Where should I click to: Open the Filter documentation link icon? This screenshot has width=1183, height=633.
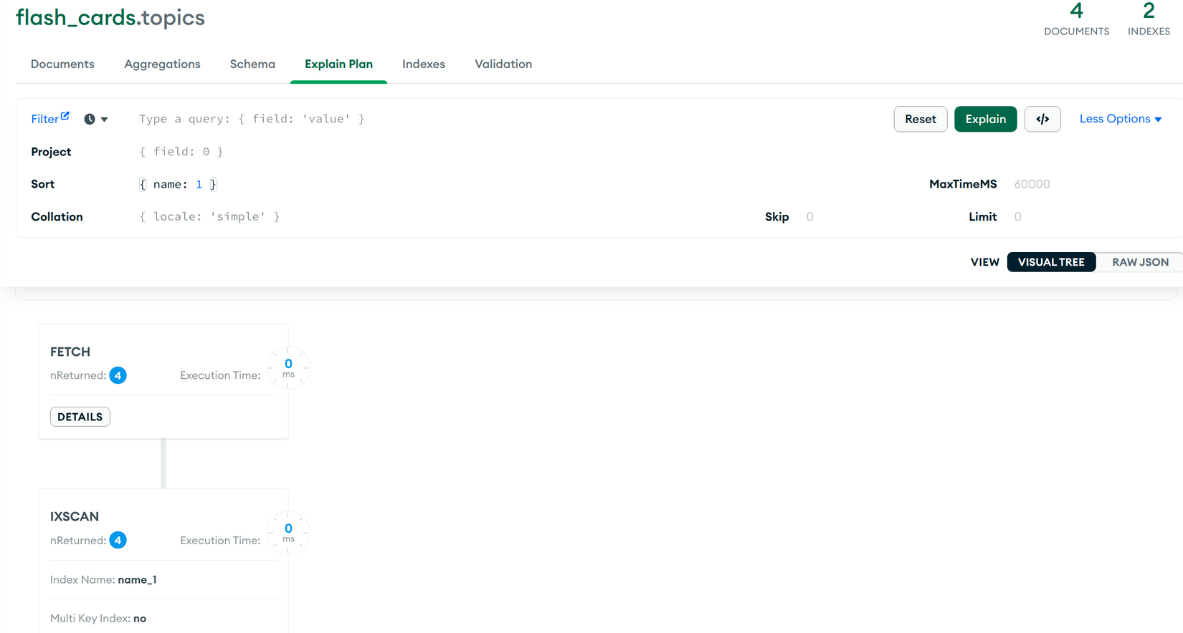[x=65, y=115]
